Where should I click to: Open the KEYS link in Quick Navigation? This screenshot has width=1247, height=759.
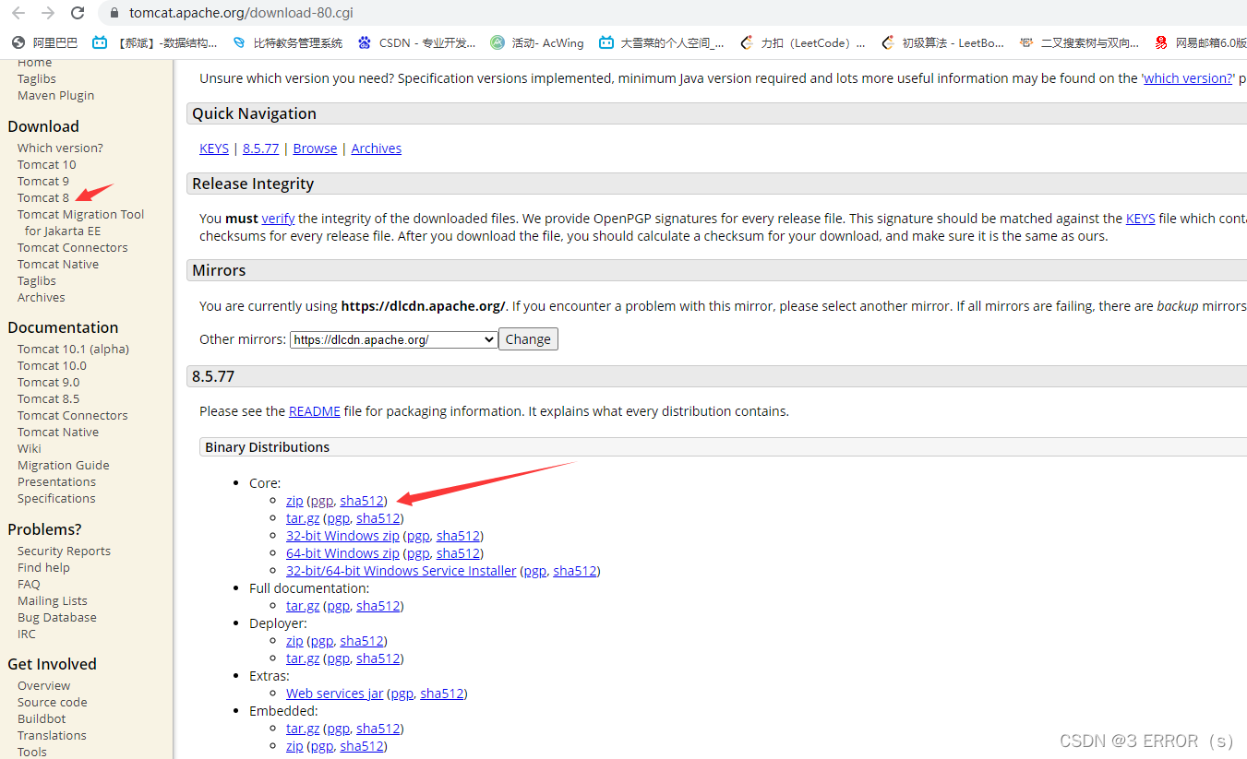(x=214, y=148)
